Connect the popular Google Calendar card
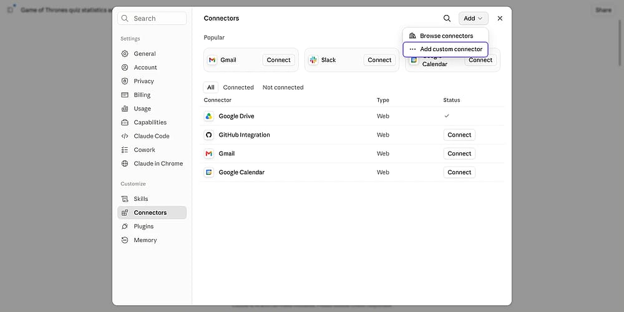Screen dimensions: 624x312 (480, 60)
